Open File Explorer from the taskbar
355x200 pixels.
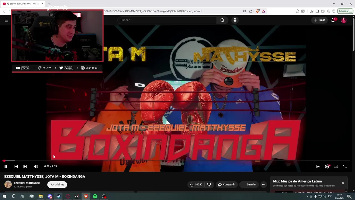(x=40, y=196)
